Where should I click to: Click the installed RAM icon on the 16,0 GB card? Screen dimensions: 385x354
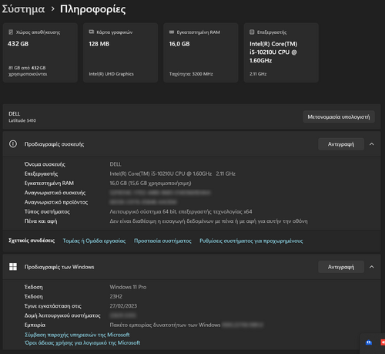point(172,32)
